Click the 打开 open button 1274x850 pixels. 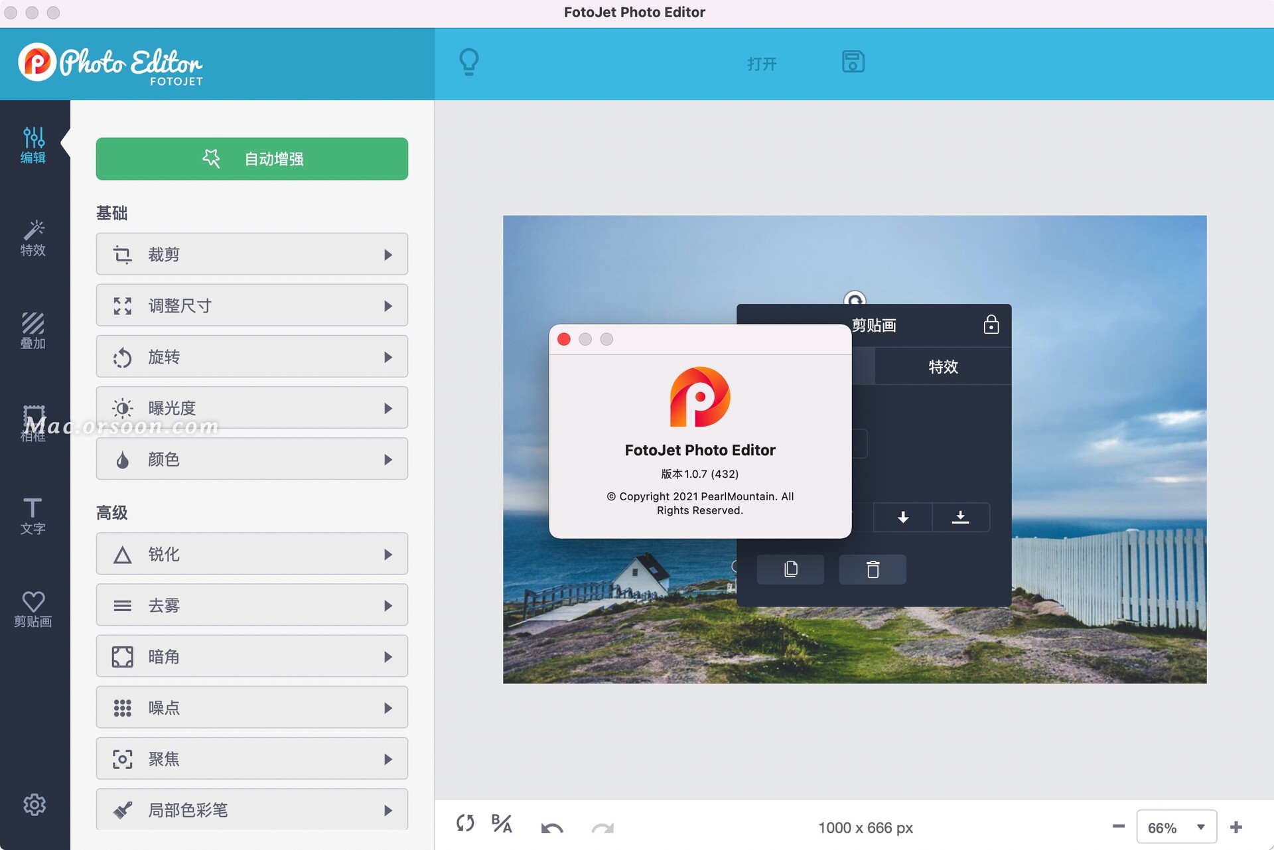click(762, 64)
